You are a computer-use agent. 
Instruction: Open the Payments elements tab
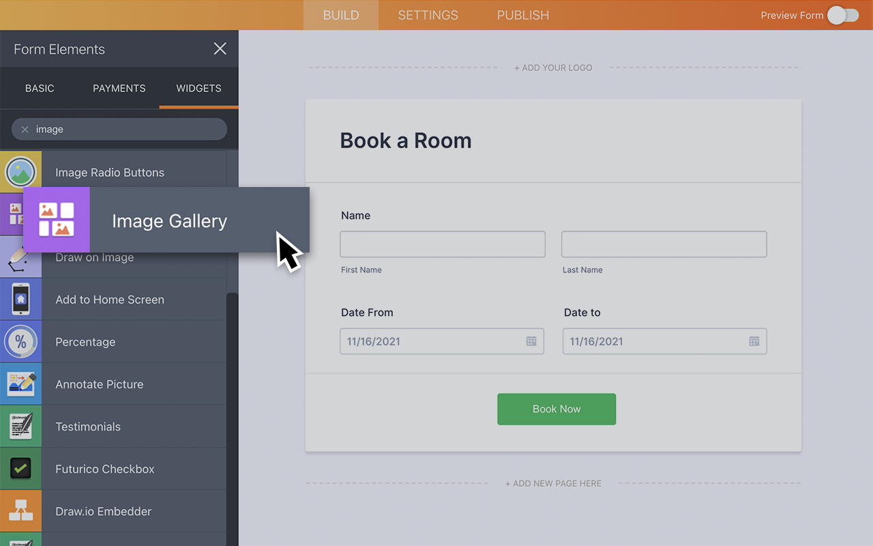click(119, 88)
